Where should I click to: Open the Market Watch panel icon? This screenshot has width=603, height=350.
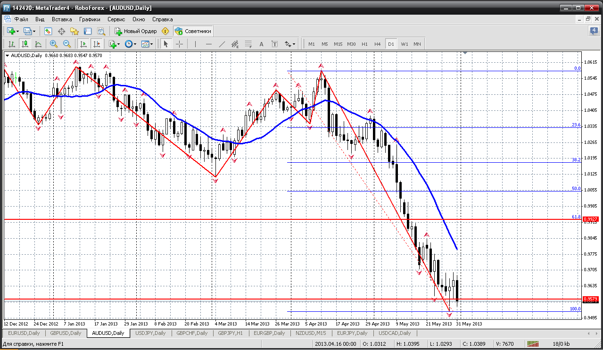(48, 31)
